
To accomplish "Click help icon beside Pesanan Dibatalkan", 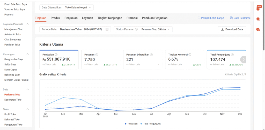I will point(151,55).
